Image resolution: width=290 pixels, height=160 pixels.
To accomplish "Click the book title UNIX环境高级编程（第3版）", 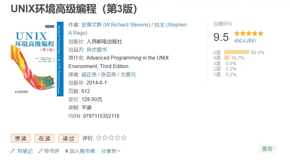I will pyautogui.click(x=74, y=9).
